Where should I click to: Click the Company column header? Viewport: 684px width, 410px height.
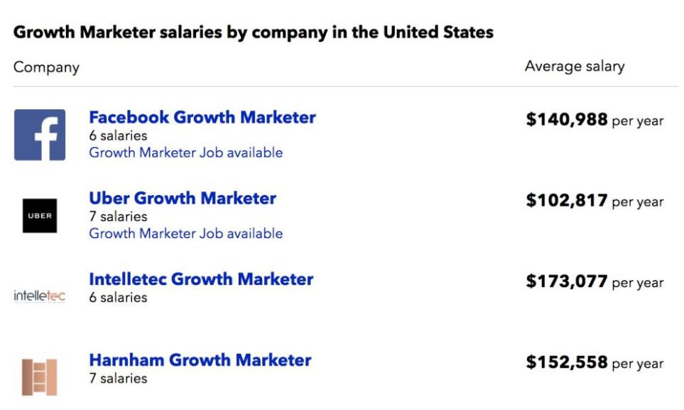tap(46, 67)
